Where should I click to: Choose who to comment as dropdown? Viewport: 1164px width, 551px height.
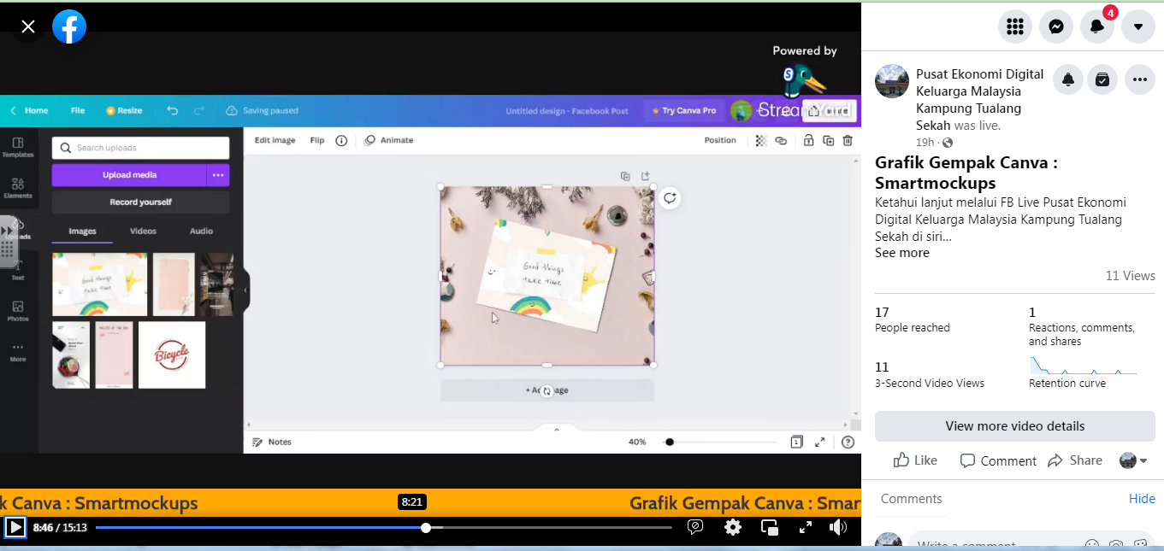coord(1133,460)
